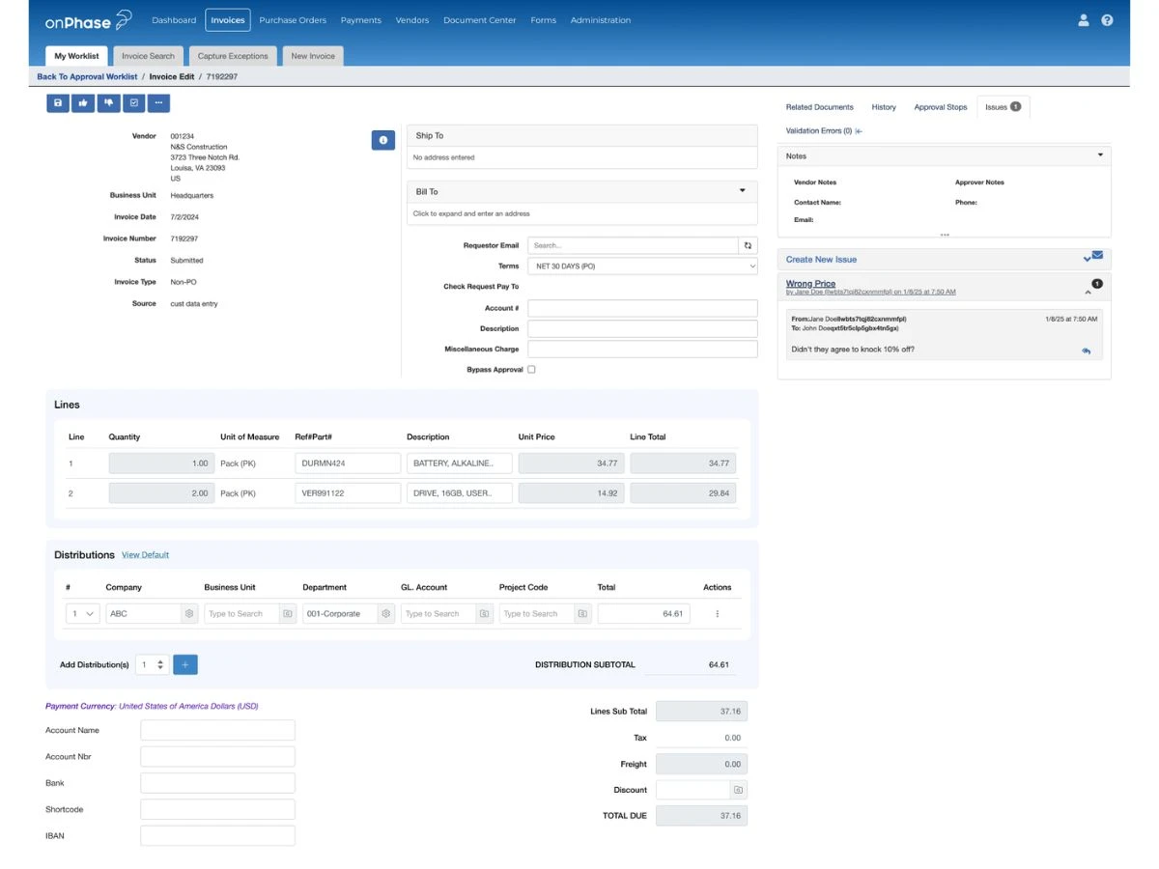Toggle the Bypass Approval checkbox

(x=531, y=370)
